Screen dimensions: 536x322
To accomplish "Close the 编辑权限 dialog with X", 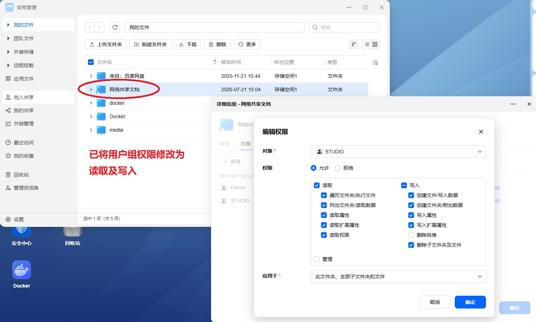I will coord(481,132).
